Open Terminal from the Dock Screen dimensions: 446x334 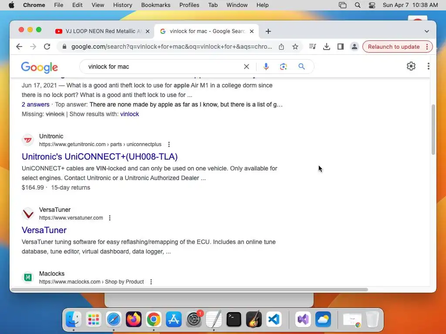click(x=234, y=319)
